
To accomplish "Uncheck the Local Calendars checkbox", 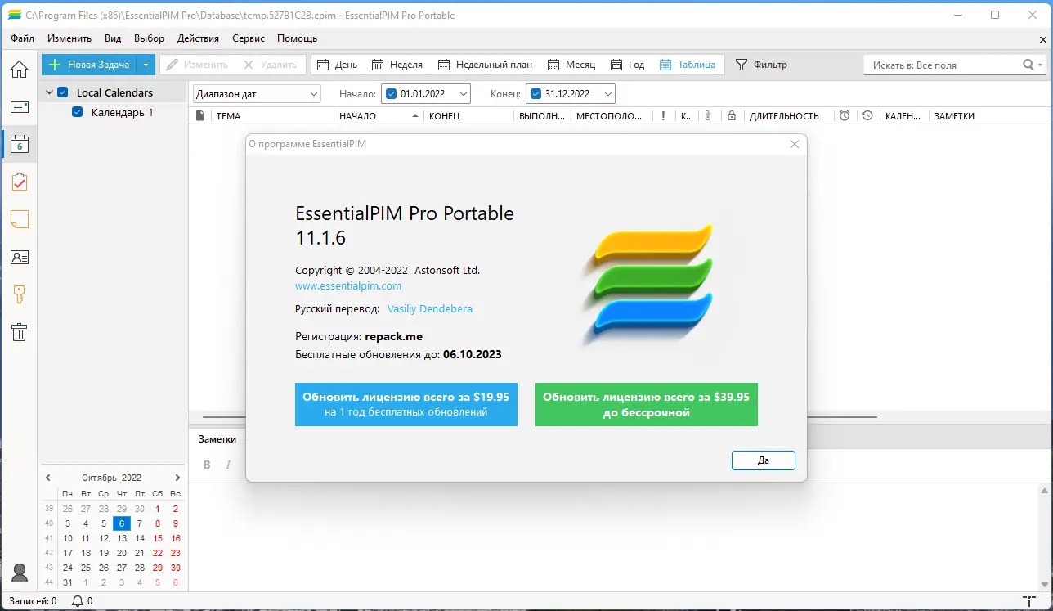I will tap(62, 92).
